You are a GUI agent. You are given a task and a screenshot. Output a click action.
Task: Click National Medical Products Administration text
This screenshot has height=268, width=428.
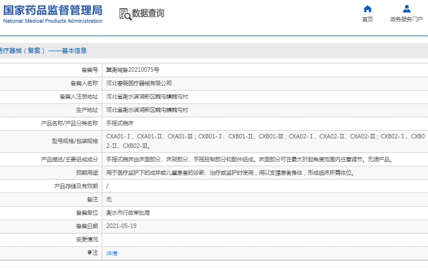(x=53, y=21)
